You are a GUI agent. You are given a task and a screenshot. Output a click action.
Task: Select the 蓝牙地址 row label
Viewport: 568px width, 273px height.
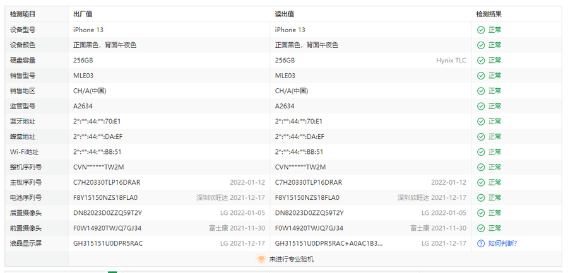pos(23,121)
